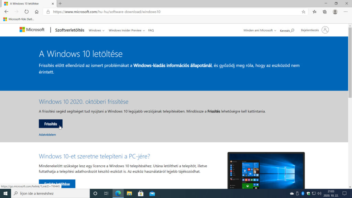
Task: Open the Mail app from the taskbar
Action: (x=152, y=193)
